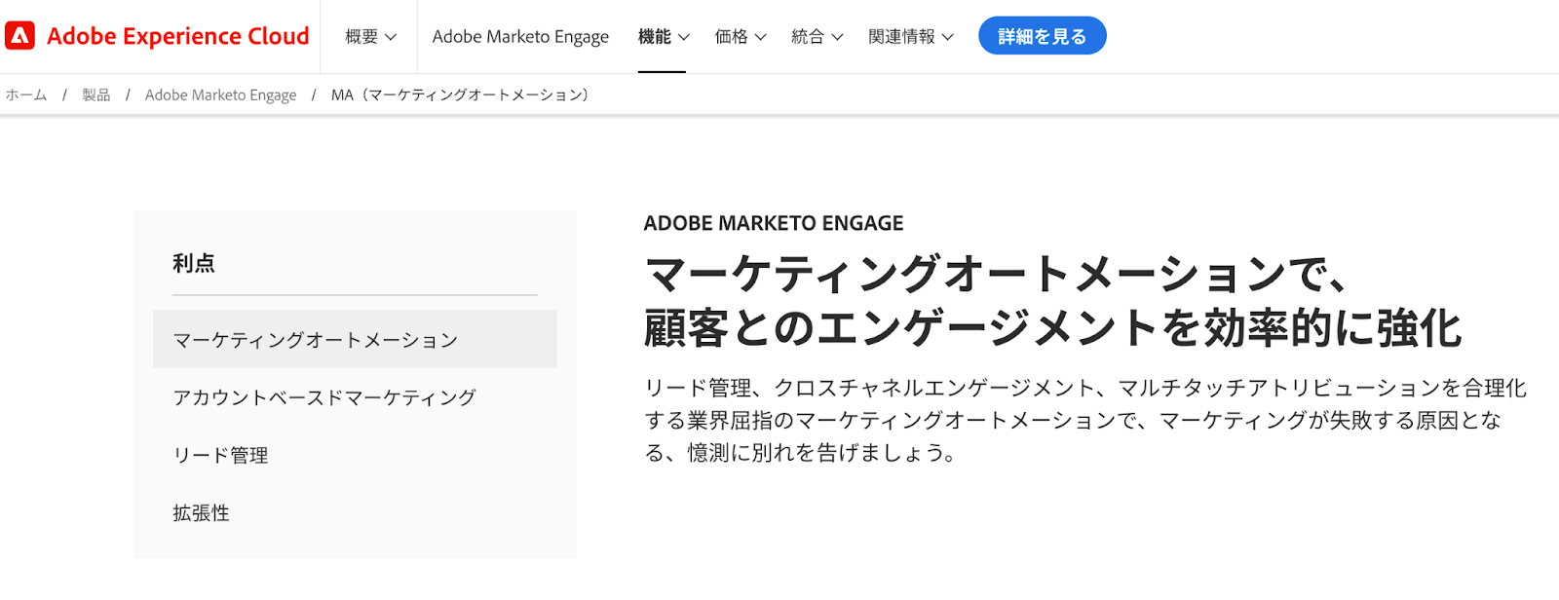Click the chevron next to 機能
This screenshot has height=600, width=1559.
coord(684,37)
